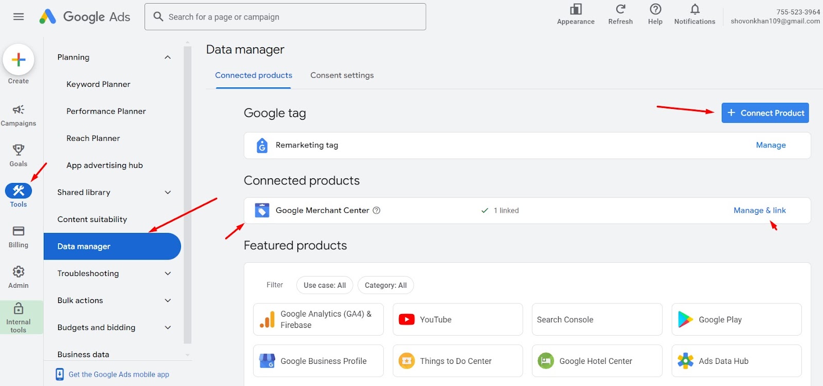Click the Google Hotel Center icon

(x=546, y=361)
